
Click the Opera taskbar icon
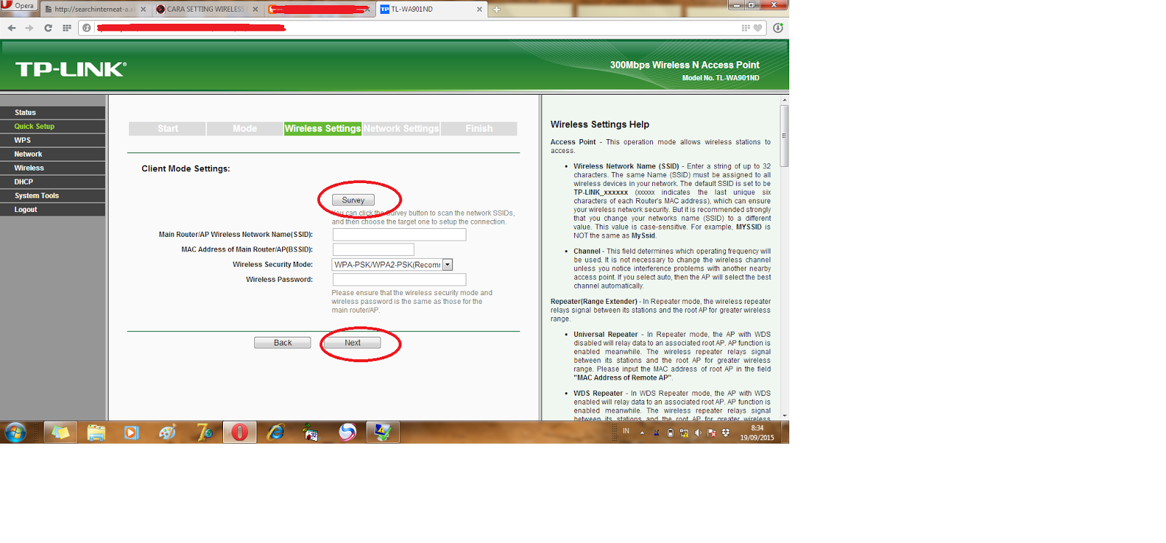pyautogui.click(x=240, y=432)
